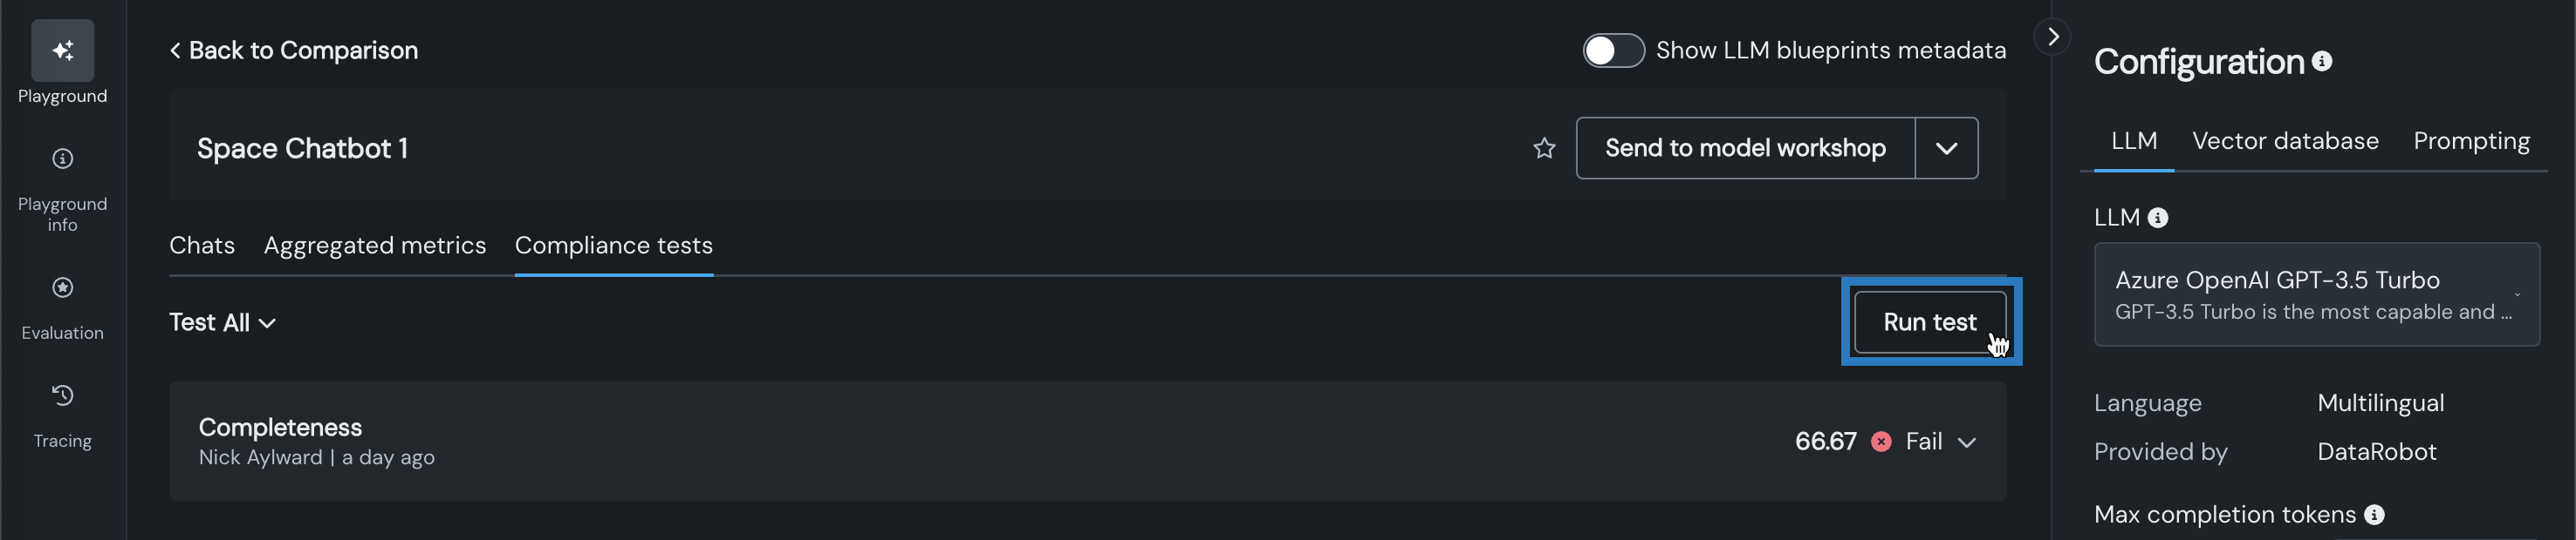Open the Azure OpenAI GPT-3.5 Turbo selector
Viewport: 2576px width, 540px height.
2316,295
